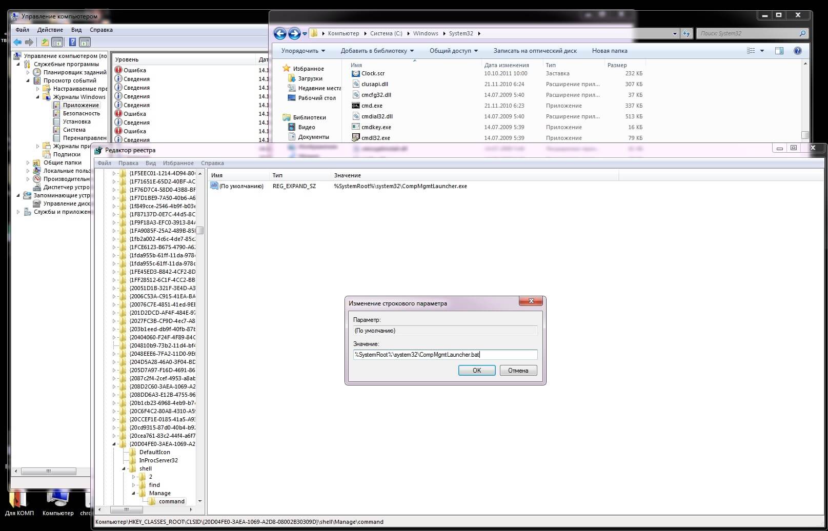Click the Back arrow in the Explorer window
The height and width of the screenshot is (531, 828).
pos(280,33)
